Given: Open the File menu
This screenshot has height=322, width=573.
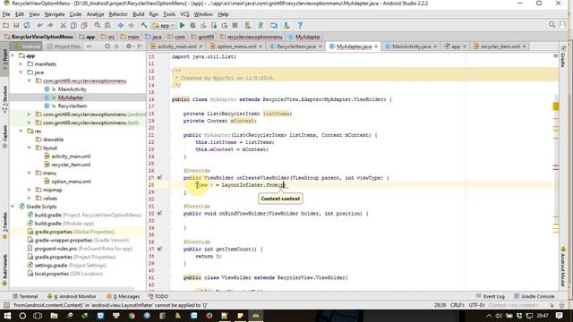Looking at the screenshot, I should pyautogui.click(x=6, y=14).
